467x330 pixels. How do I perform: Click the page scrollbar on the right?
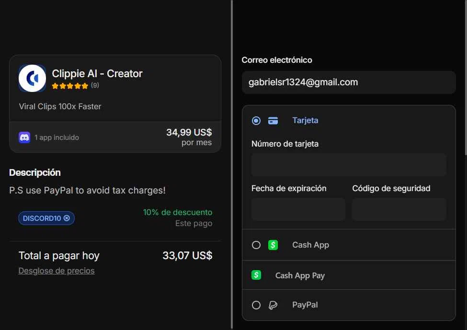pos(466,78)
